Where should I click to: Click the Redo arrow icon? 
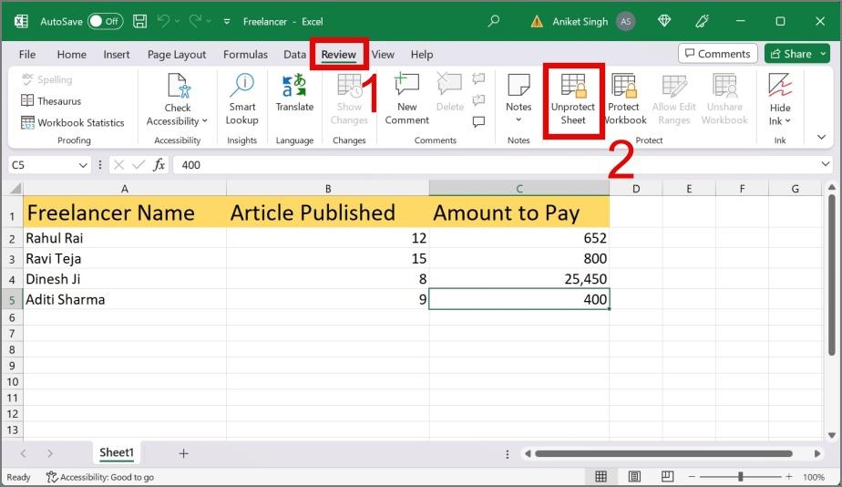pos(195,22)
